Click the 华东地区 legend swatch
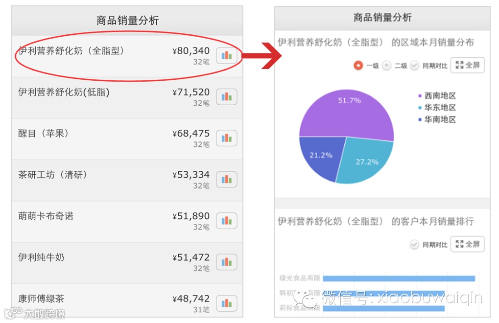499x323 pixels. pos(420,108)
